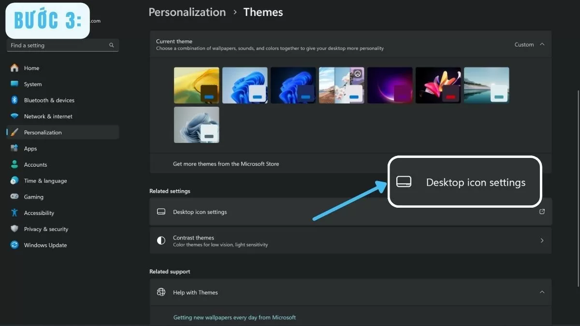
Task: Open Desktop icon settings
Action: (200, 212)
